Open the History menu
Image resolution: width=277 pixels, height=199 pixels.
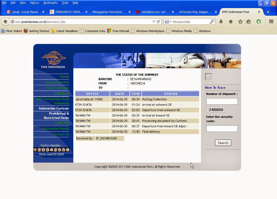pos(35,3)
